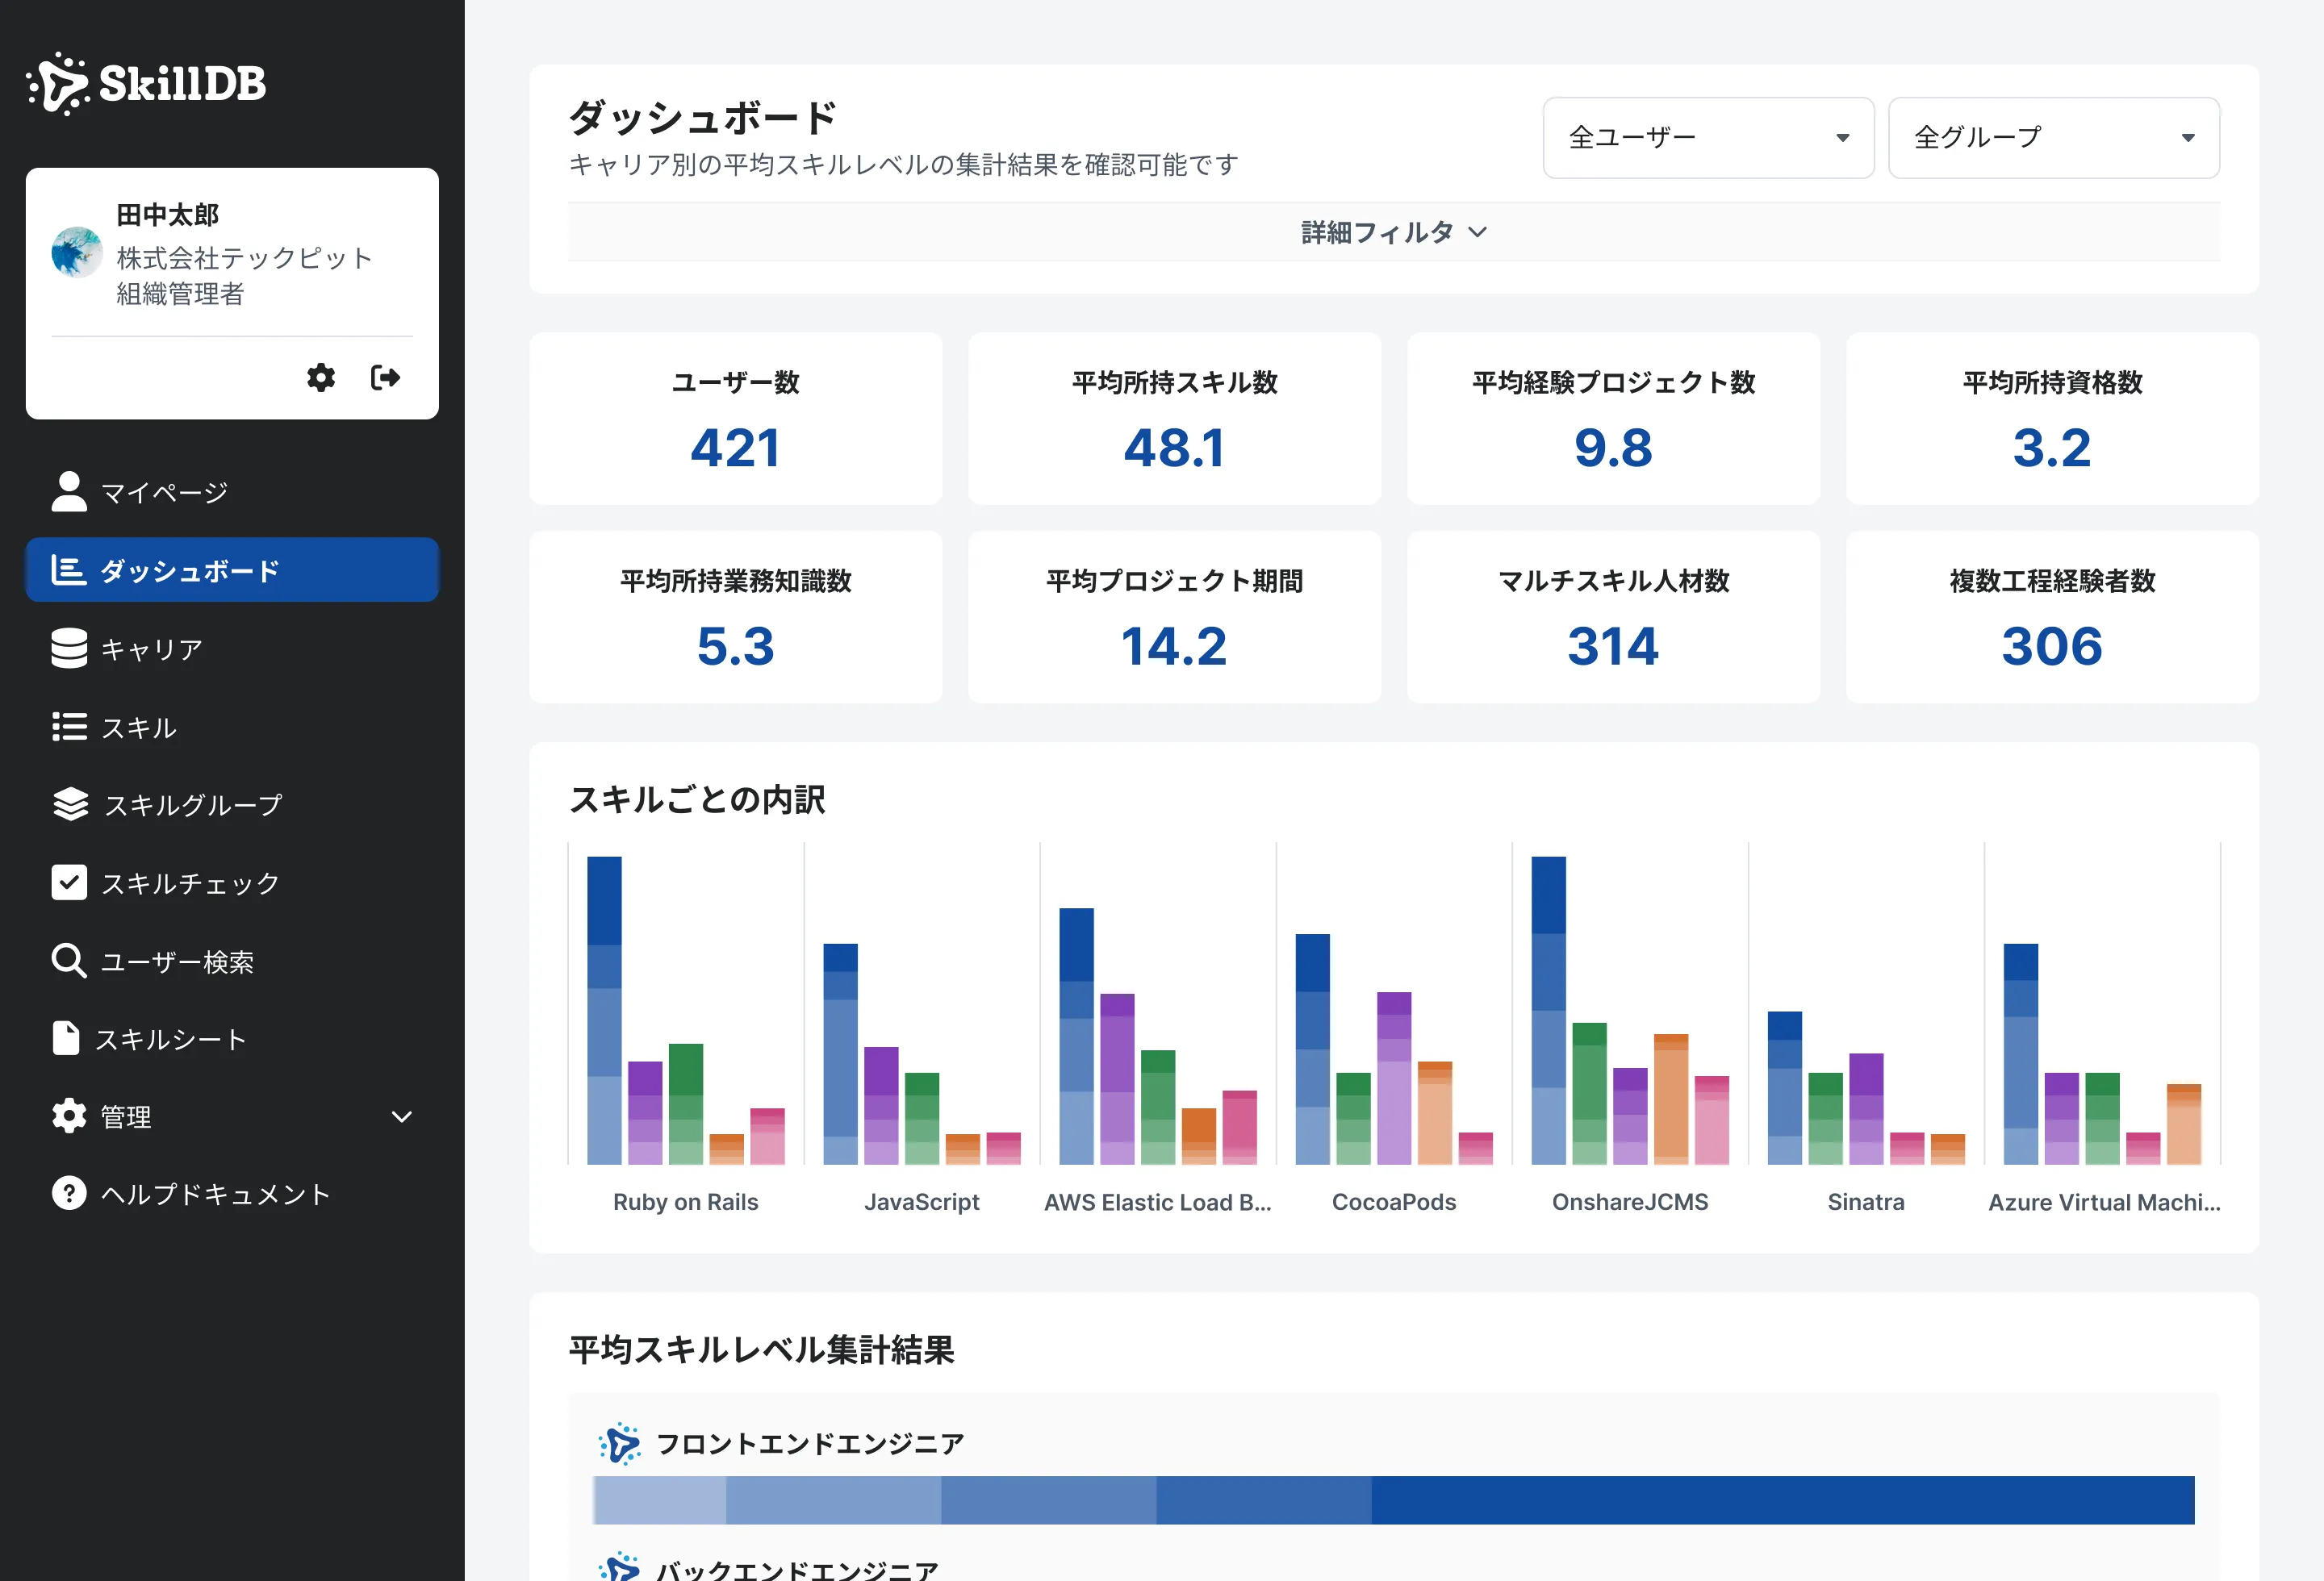Click the Sinatra chart label
The height and width of the screenshot is (1581, 2324).
[x=1865, y=1201]
